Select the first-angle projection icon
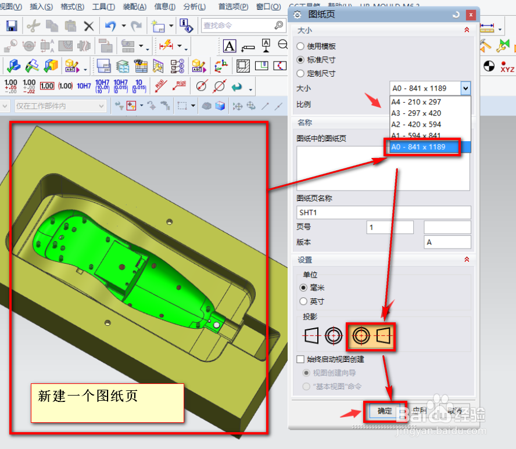This screenshot has width=516, height=449. 322,336
